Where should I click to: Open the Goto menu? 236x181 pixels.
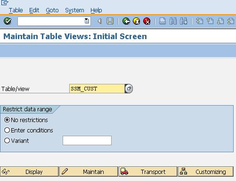(52, 10)
